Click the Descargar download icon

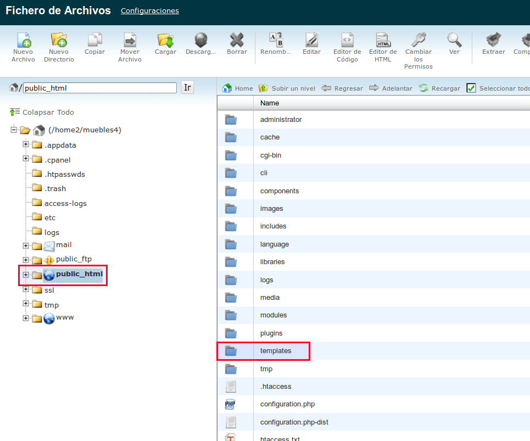(x=201, y=40)
